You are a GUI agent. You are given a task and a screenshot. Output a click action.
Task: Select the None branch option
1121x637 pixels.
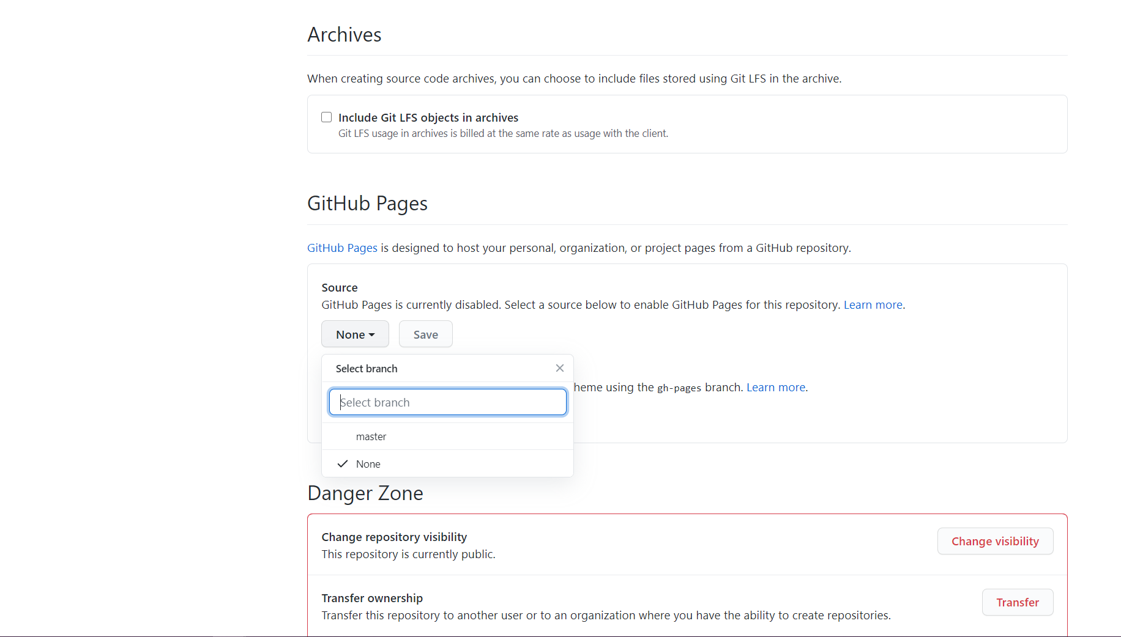point(447,464)
